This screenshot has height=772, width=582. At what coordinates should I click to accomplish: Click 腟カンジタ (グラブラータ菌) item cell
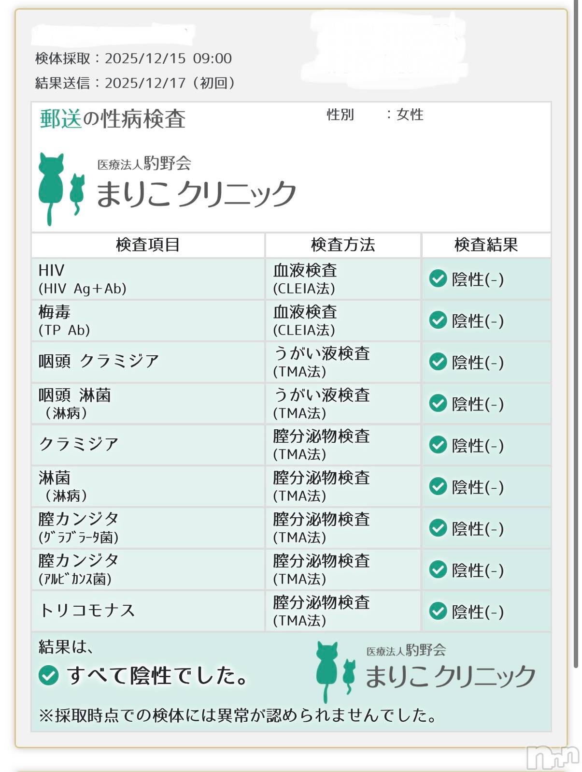pyautogui.click(x=148, y=528)
